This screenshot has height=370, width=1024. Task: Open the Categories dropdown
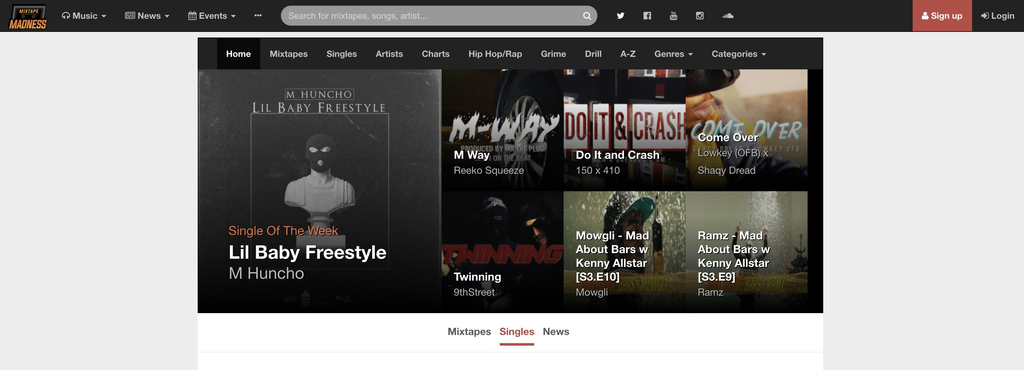tap(738, 54)
